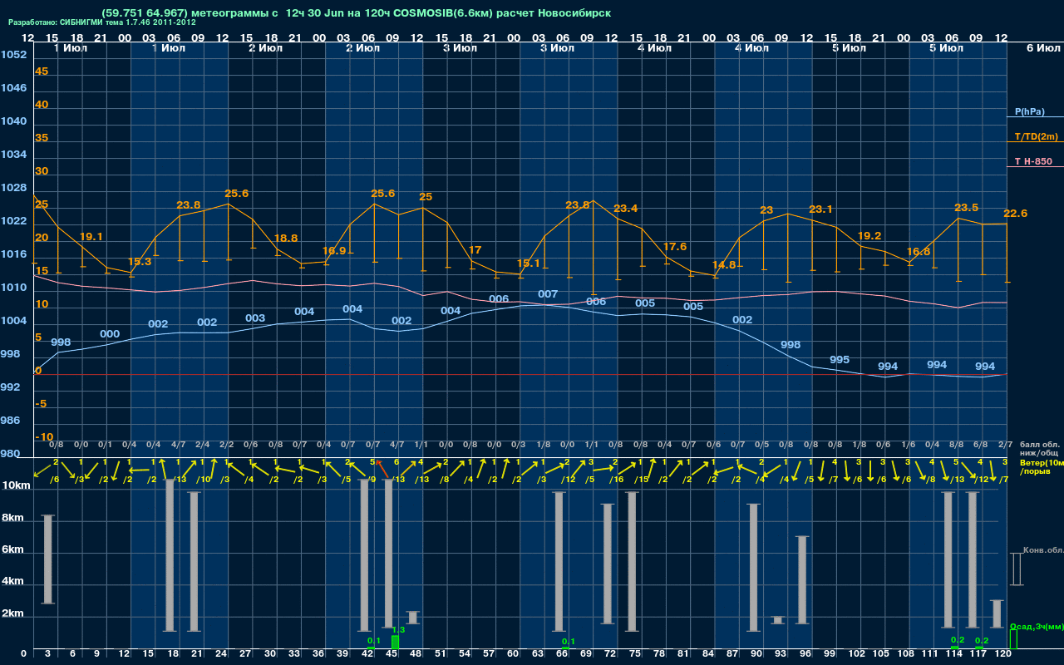Click the green precipitation bar at hour 45
The height and width of the screenshot is (665, 1064).
pos(395,643)
